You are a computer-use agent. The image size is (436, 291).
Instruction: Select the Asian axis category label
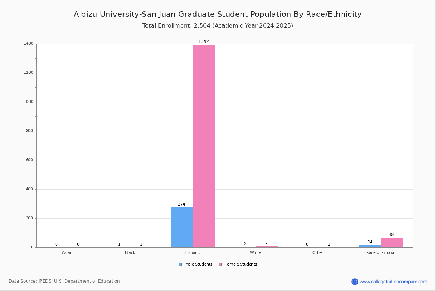(x=67, y=252)
